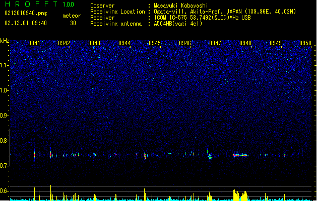Click the Receiving Location label
Screen dimensions: 317x201
coord(117,12)
